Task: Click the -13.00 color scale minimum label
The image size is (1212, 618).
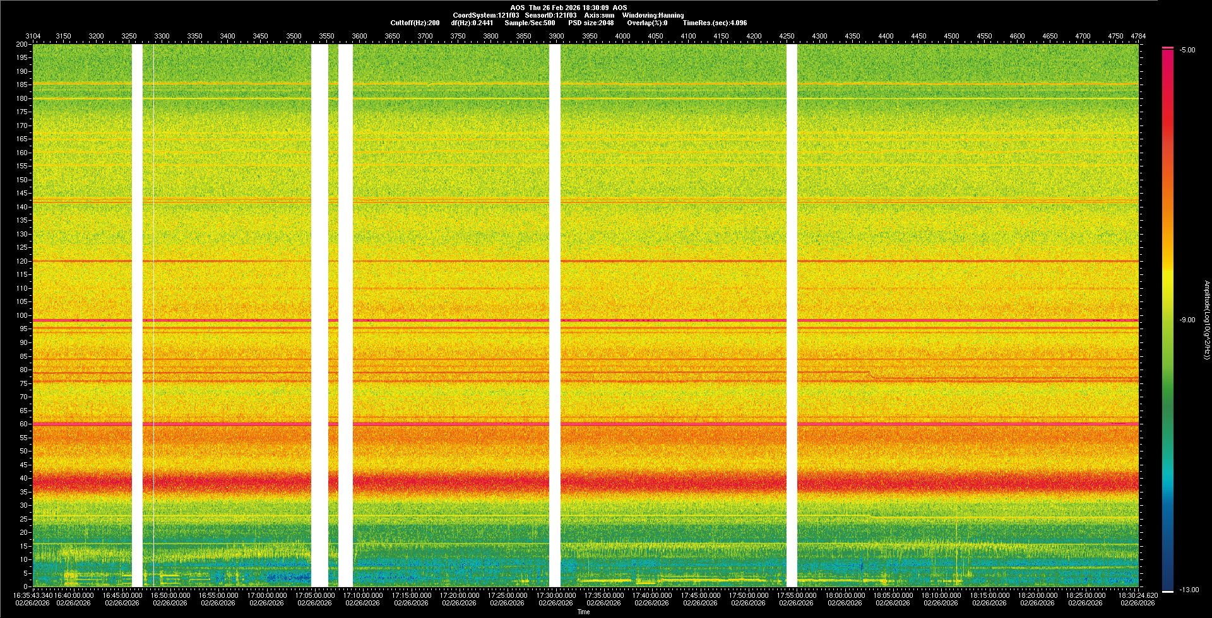Action: 1188,590
